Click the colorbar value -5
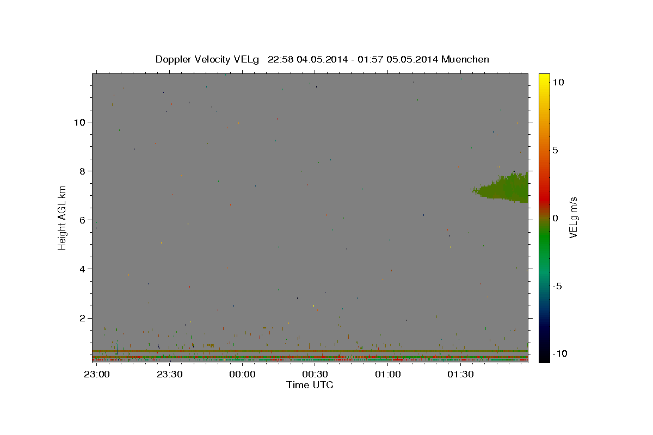The height and width of the screenshot is (435, 653). pyautogui.click(x=558, y=286)
